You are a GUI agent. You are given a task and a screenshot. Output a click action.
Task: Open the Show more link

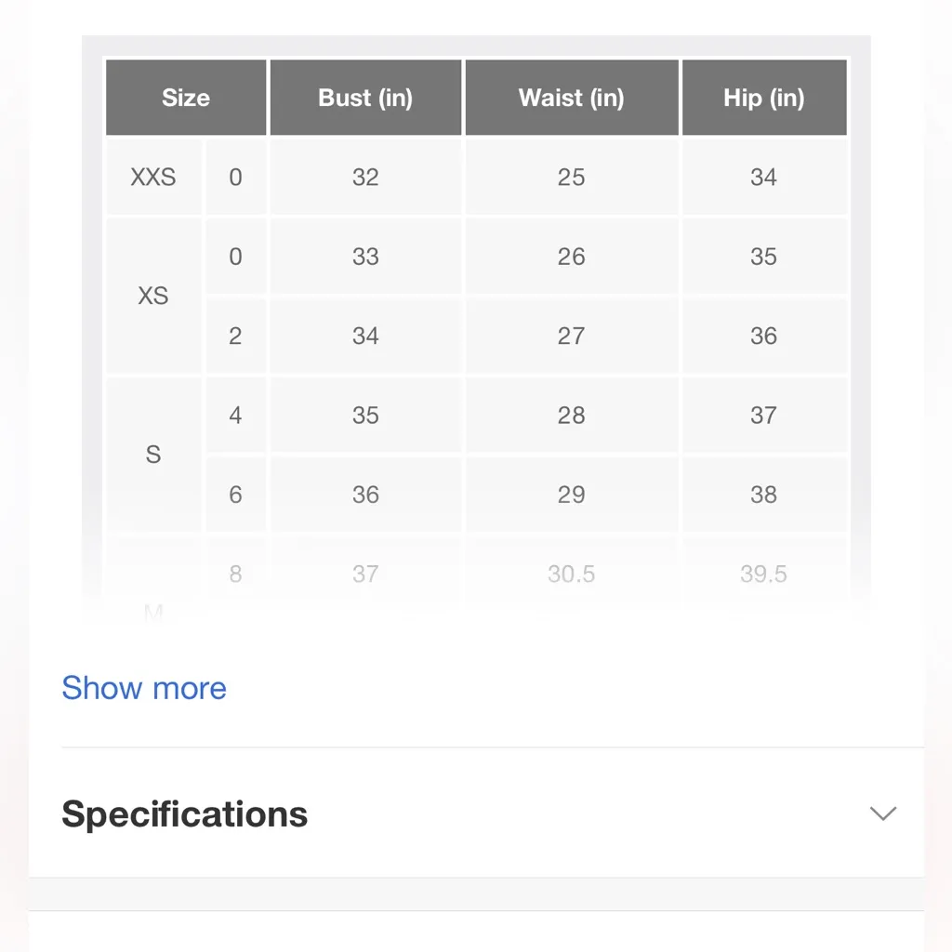(x=144, y=688)
